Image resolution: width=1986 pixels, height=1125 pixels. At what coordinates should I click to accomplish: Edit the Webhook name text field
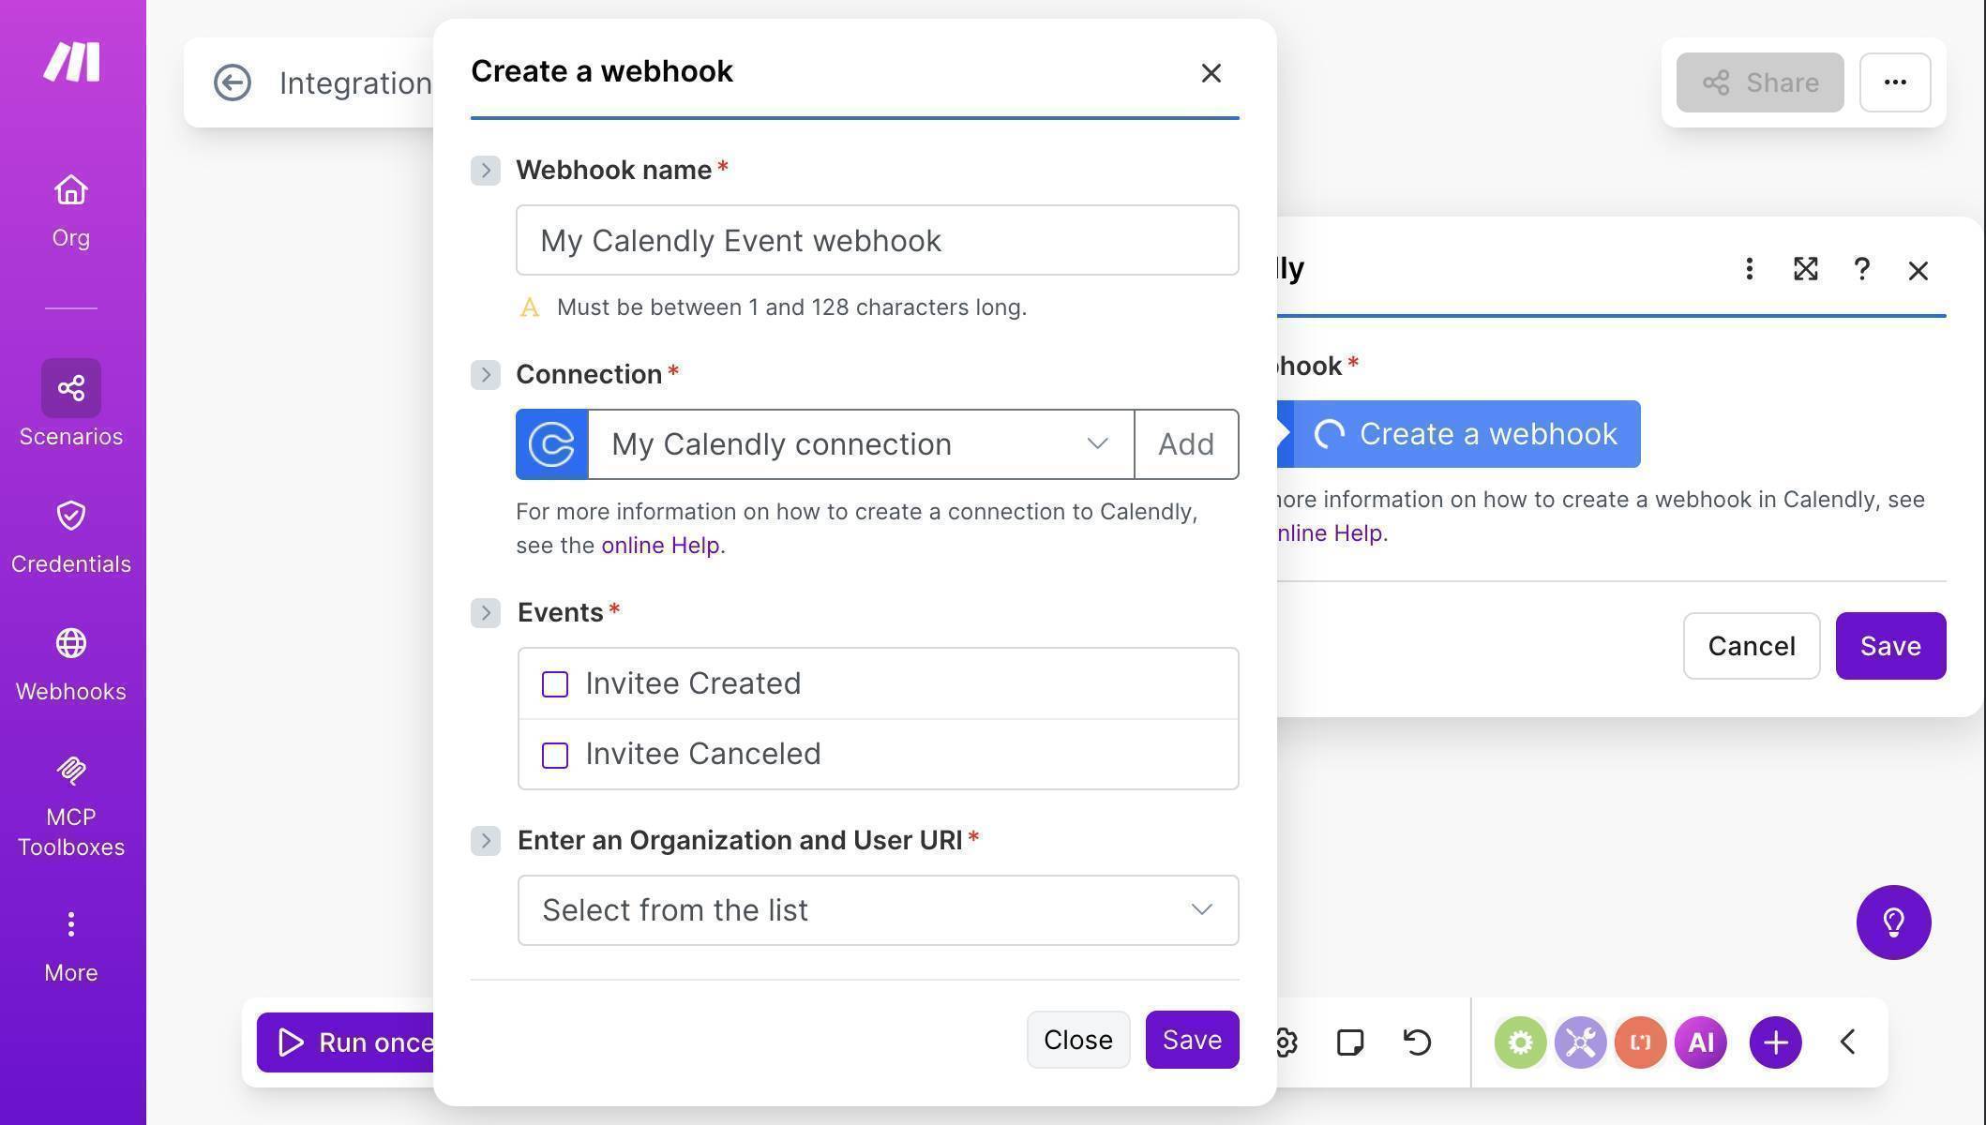coord(877,240)
